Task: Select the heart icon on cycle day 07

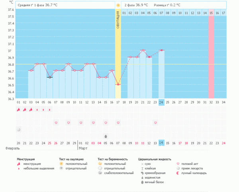Action: tap(56, 123)
